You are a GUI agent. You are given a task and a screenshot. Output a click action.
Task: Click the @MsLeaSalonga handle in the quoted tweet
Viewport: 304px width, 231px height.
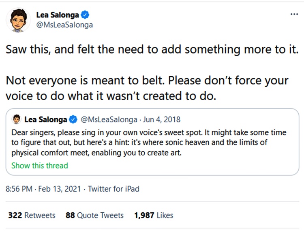(108, 120)
